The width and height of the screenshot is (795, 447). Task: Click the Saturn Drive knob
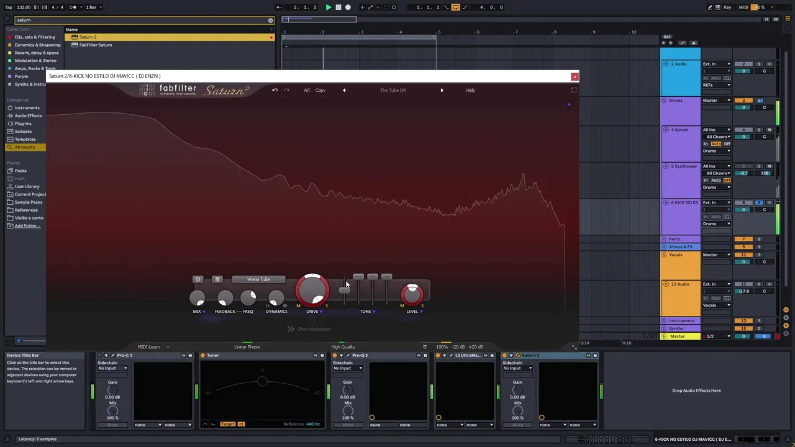coord(312,291)
